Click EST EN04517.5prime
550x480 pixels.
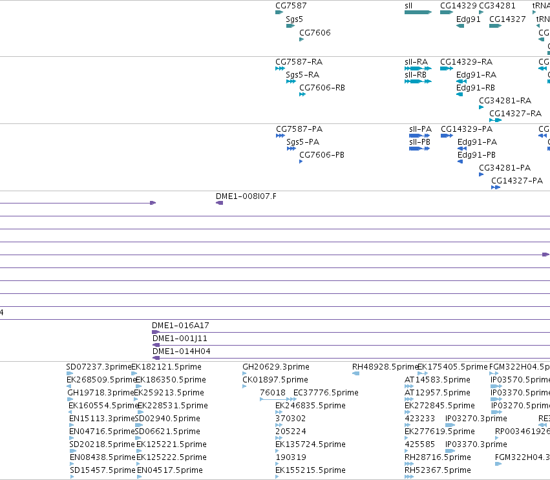click(170, 470)
